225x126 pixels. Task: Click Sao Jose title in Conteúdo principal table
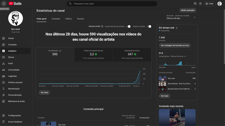click(62, 125)
